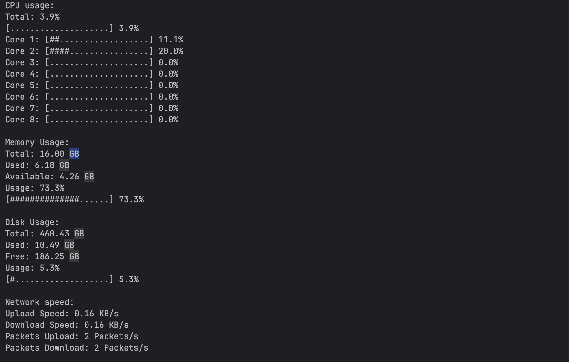This screenshot has height=362, width=569.
Task: Click the highlighted GB after Total 16.00
Action: [74, 154]
